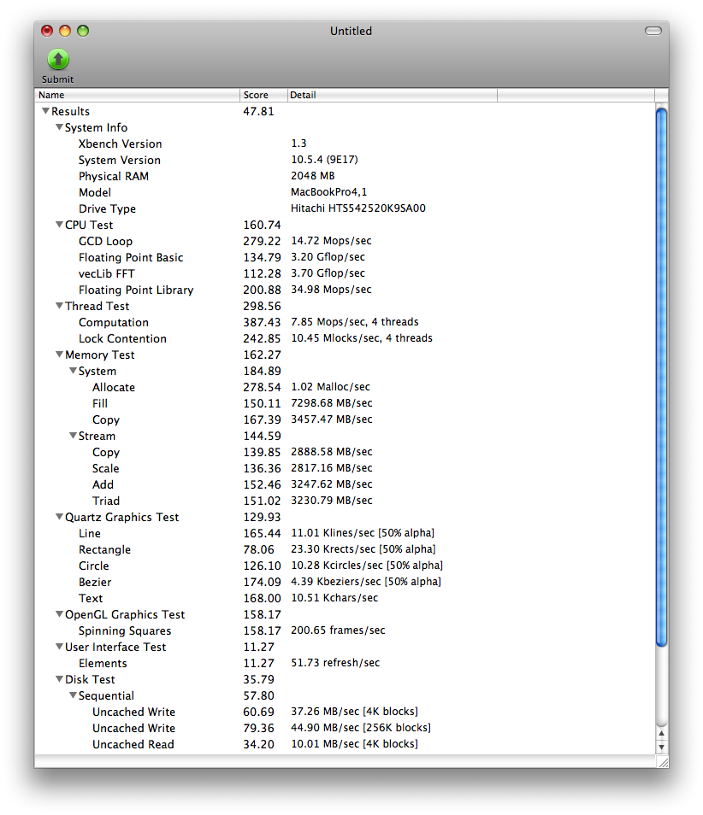Click the 7298.68 MB/sec Fill detail
The height and width of the screenshot is (815, 703).
[x=332, y=403]
